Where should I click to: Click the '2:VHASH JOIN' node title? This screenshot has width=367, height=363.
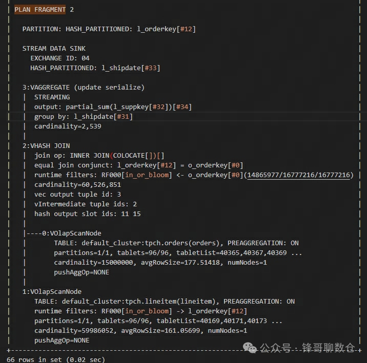[46, 146]
